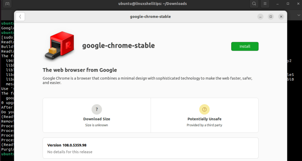Viewport: 302px width, 161px height.
Task: Click the terminal title bar text
Action: click(152, 4)
